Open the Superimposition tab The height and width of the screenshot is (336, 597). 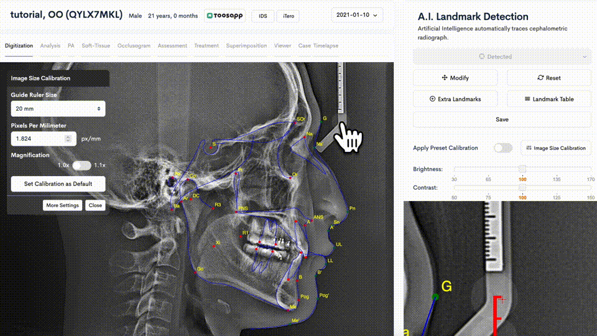tap(246, 45)
